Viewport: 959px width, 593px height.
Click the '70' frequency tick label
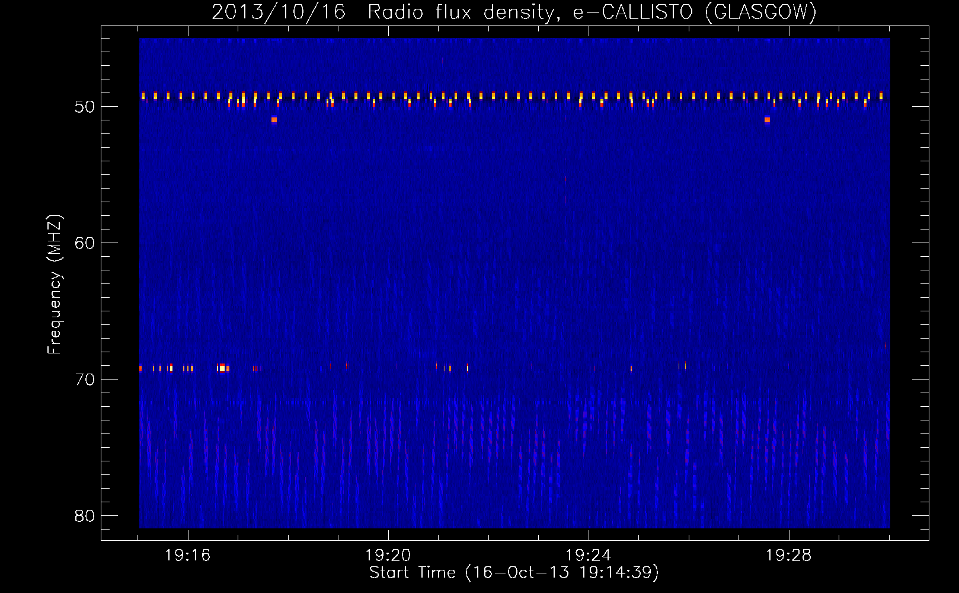(85, 380)
